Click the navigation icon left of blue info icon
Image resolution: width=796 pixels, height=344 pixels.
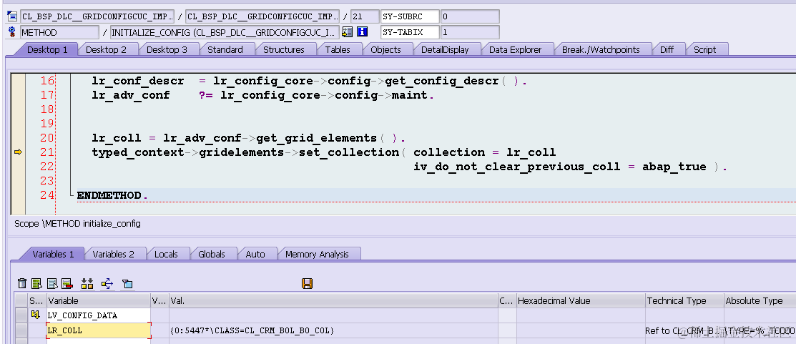(348, 32)
